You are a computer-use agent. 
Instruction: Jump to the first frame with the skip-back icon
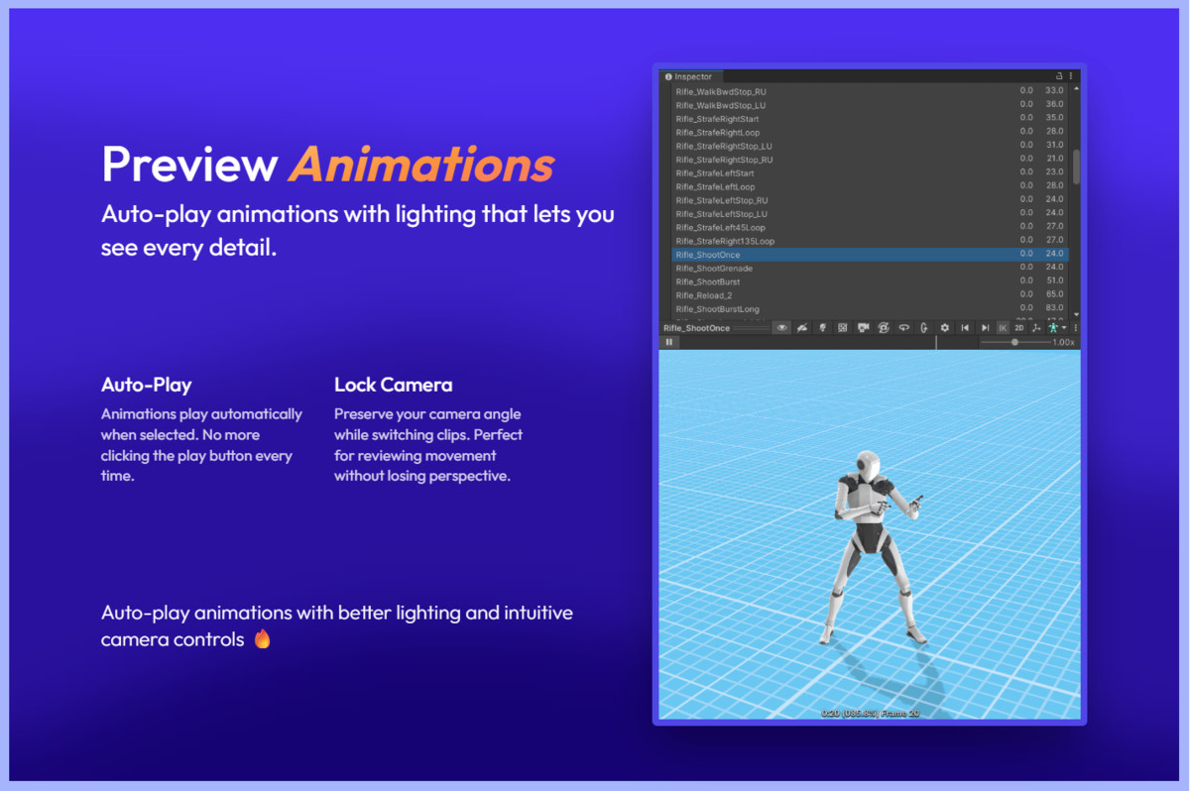pyautogui.click(x=965, y=328)
